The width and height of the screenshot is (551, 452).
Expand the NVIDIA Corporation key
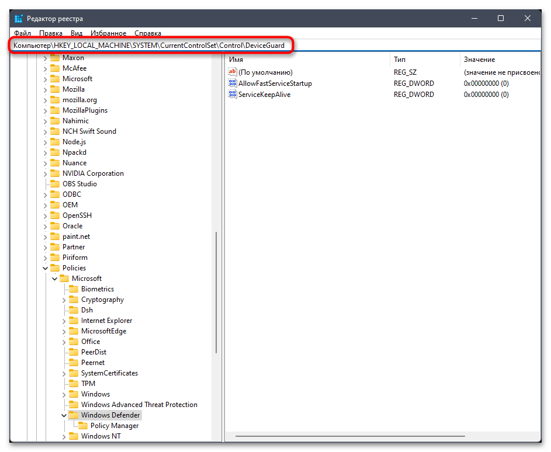click(x=46, y=174)
